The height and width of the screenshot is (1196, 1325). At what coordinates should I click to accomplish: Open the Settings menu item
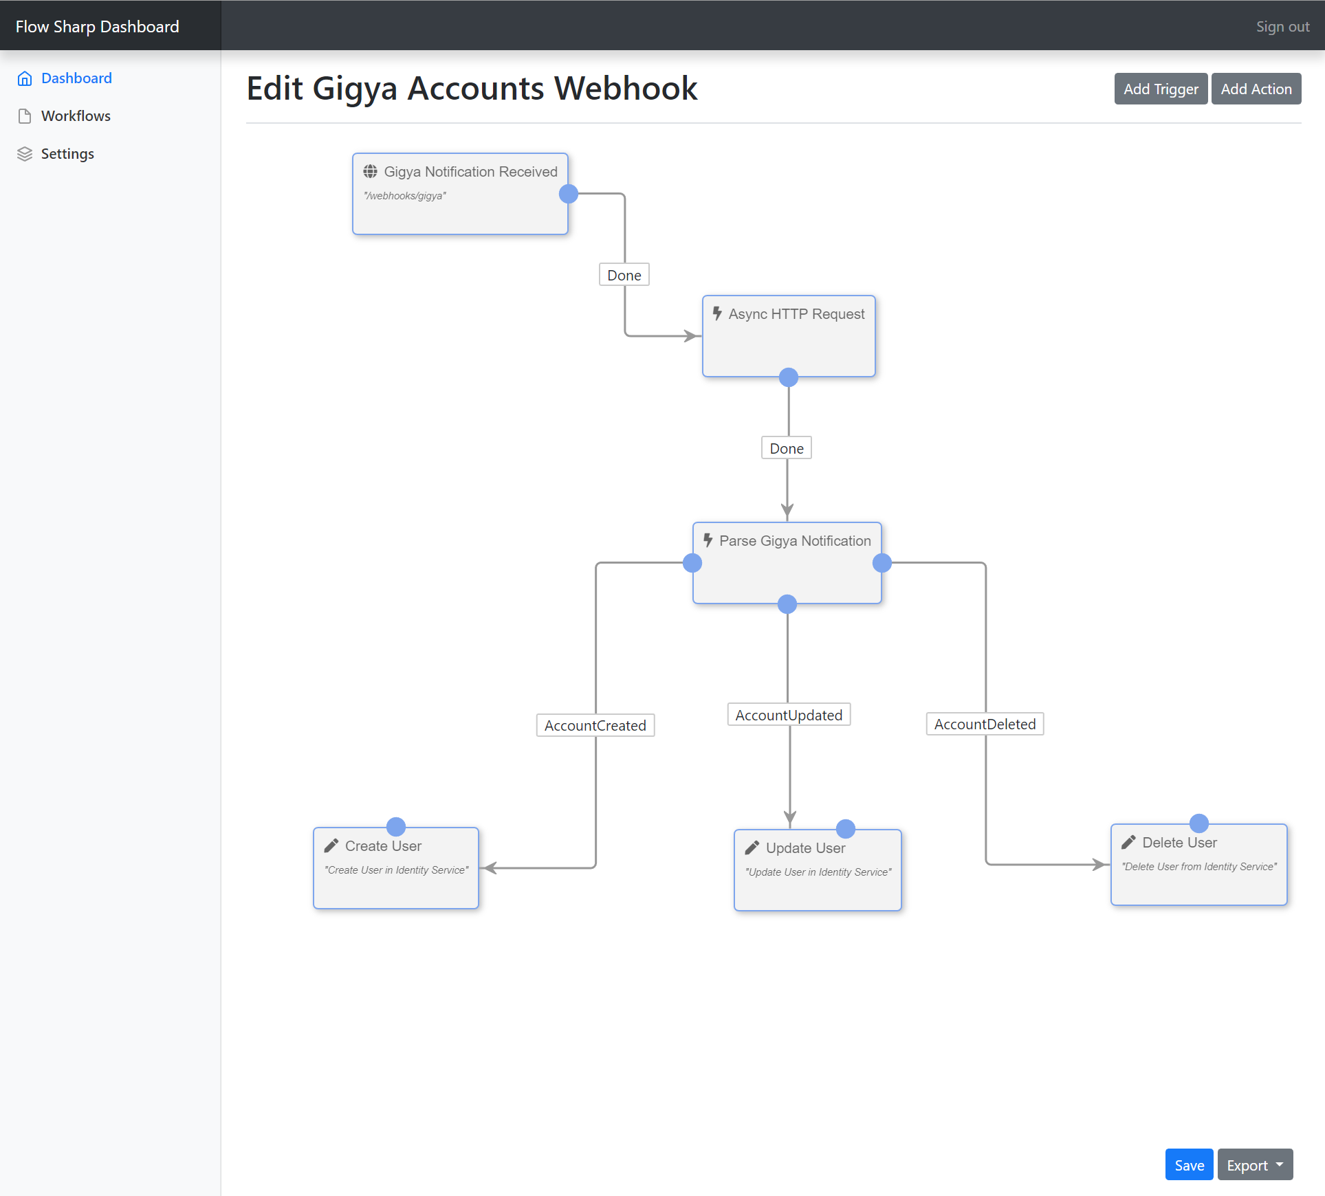[67, 154]
